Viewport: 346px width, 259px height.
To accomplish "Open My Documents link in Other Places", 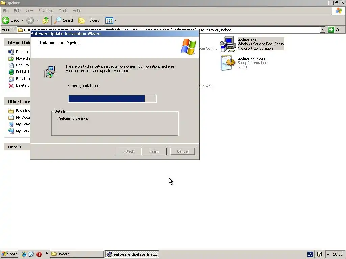I will [x=19, y=117].
